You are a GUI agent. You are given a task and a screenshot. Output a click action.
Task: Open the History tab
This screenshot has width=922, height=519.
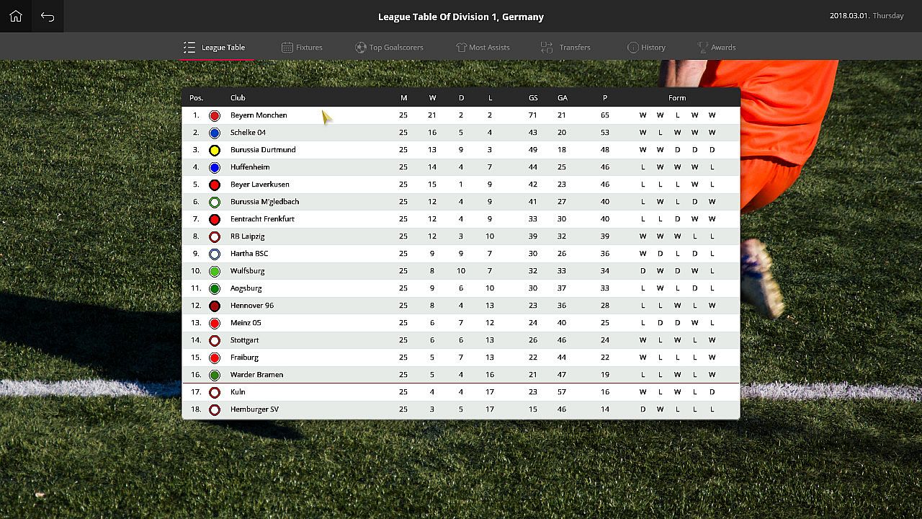(x=646, y=48)
